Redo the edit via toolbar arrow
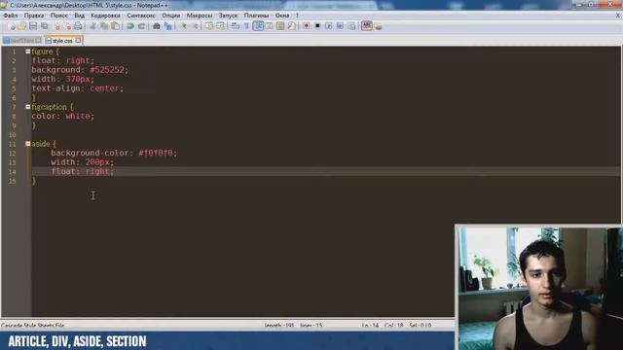The width and height of the screenshot is (623, 350). pos(141,26)
